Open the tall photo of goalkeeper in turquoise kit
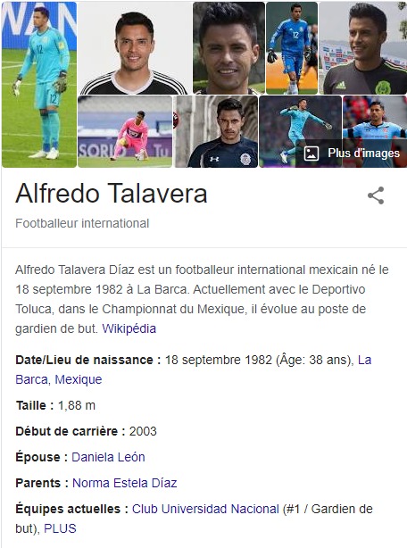Screen dimensions: 407x548 pos(39,85)
